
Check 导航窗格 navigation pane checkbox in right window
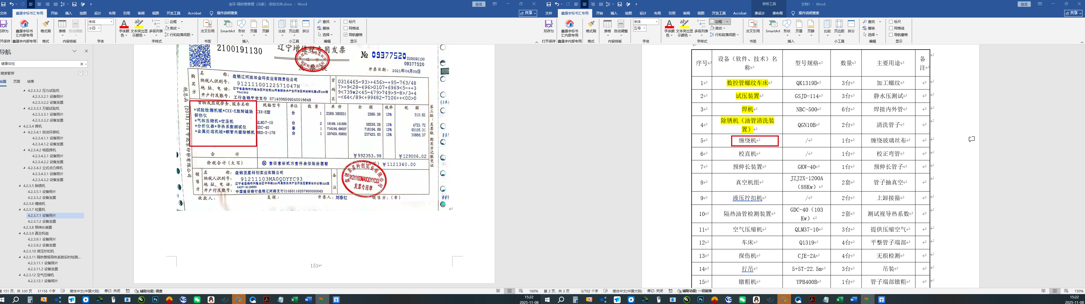891,35
